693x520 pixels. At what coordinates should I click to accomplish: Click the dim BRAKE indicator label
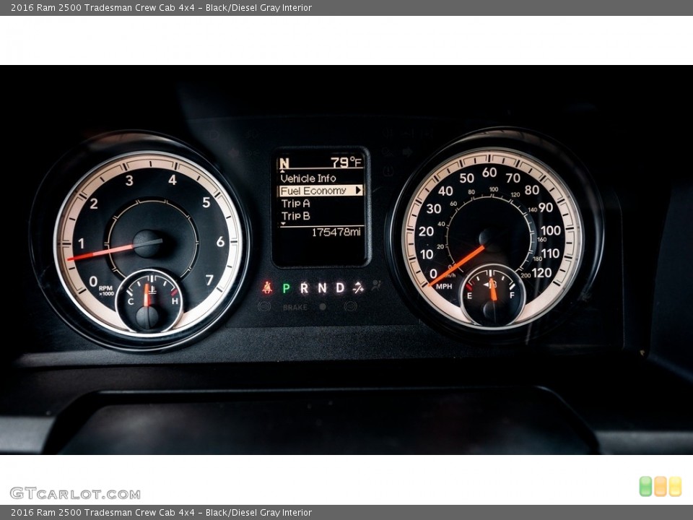(x=295, y=308)
